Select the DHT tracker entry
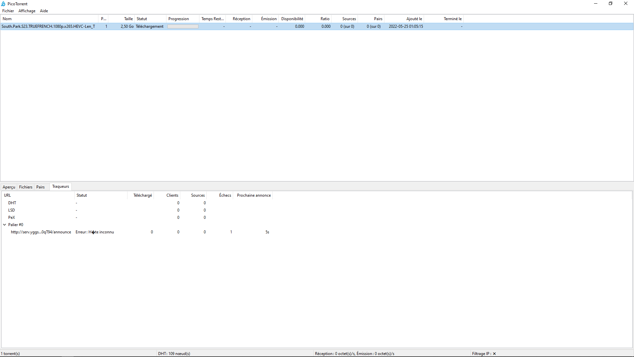Viewport: 634px width, 357px height. (12, 203)
